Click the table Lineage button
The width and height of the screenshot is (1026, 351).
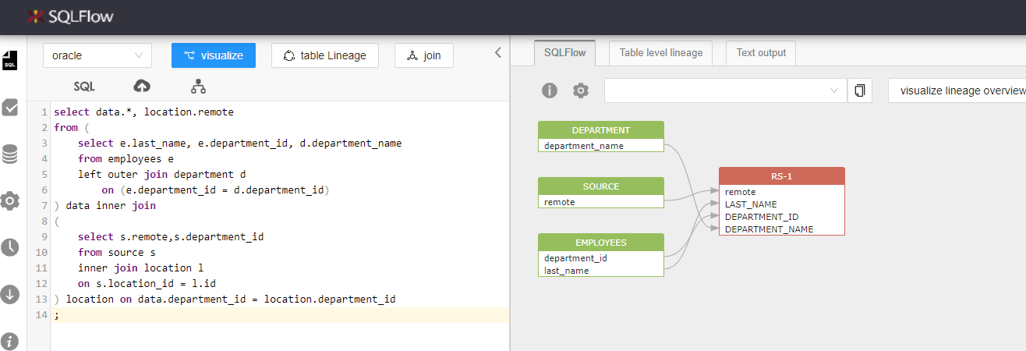point(324,55)
